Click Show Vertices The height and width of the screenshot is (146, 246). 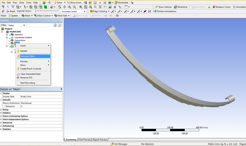tap(163, 7)
